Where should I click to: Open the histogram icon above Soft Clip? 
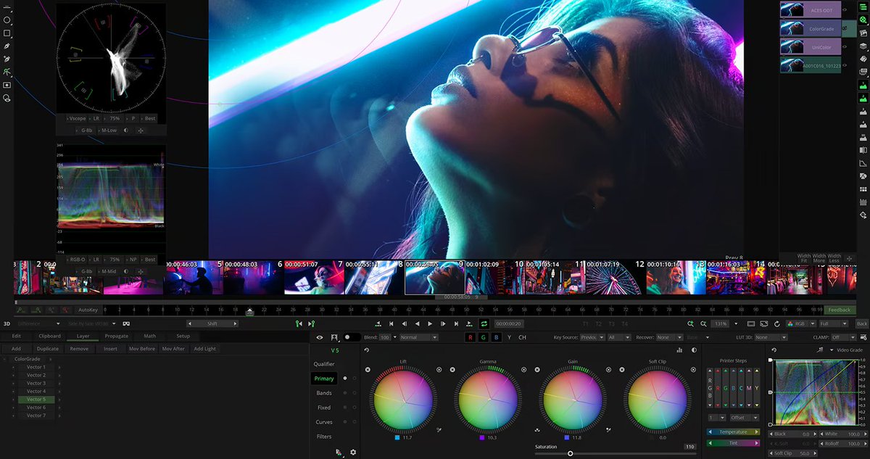point(680,350)
